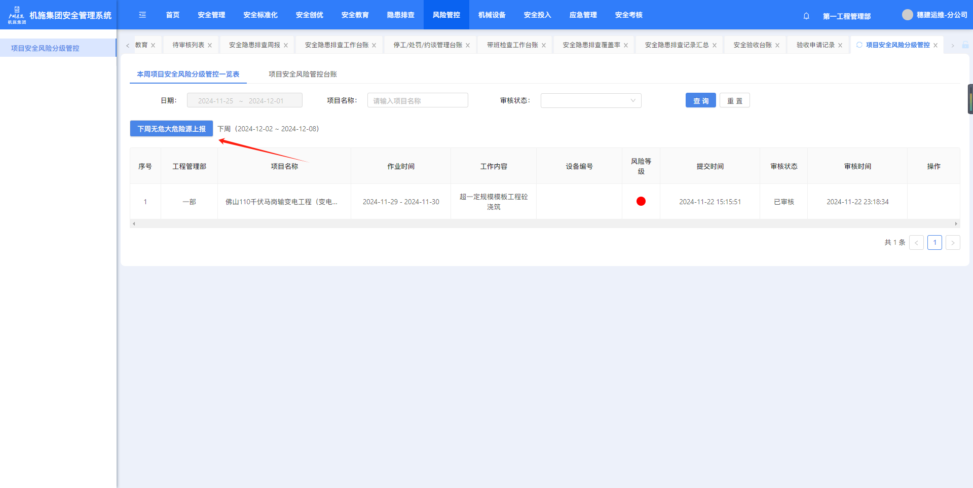This screenshot has height=488, width=973.
Task: Open the 隐患排查 top menu
Action: point(400,15)
